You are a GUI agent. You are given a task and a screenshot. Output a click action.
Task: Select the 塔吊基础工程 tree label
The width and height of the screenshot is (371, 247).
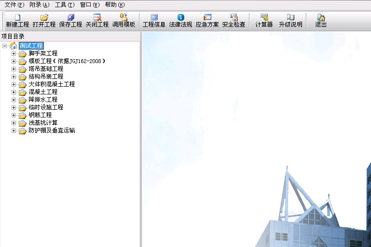coord(46,69)
